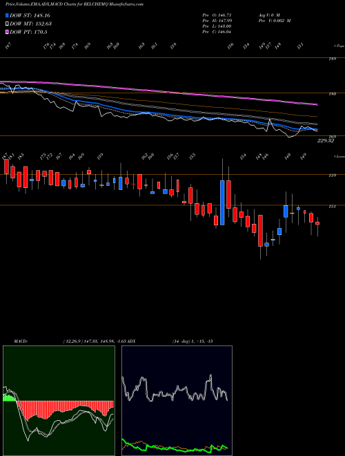This screenshot has width=345, height=456.
Task: Select the 'DOW ST: 148.16' legend label
Action: point(30,15)
